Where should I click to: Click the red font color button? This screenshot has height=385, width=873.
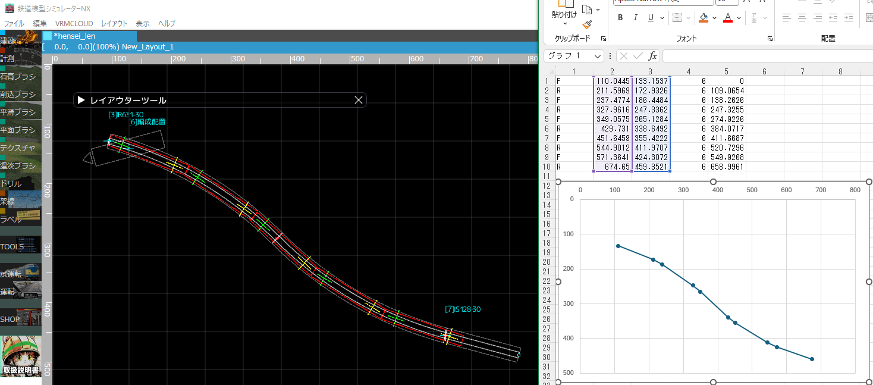(x=727, y=18)
